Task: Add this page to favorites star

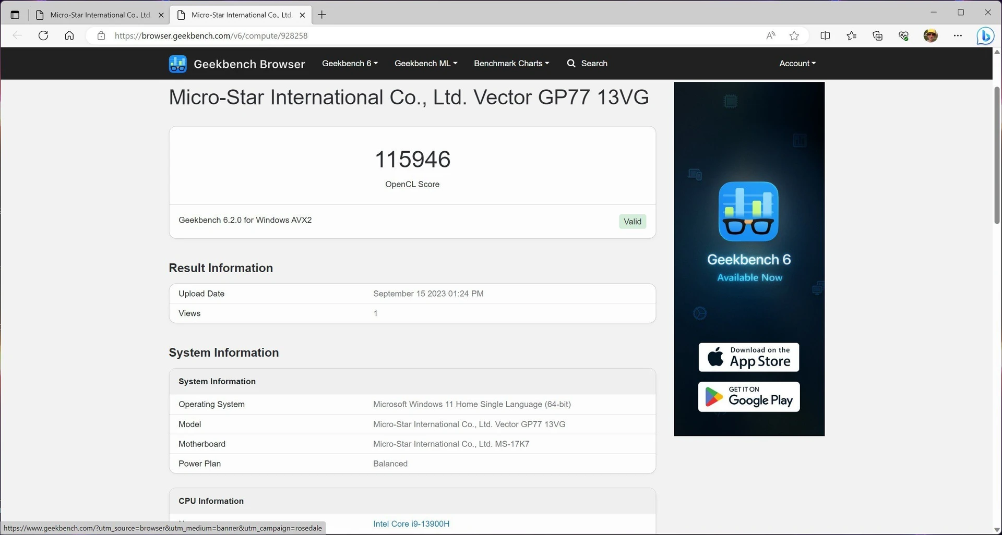Action: click(x=794, y=35)
